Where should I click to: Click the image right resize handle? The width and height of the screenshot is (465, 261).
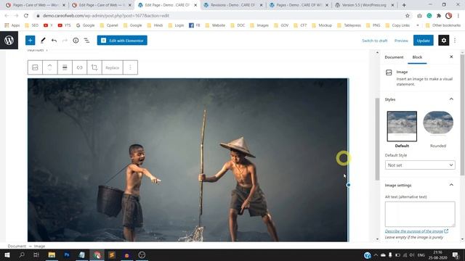349,185
